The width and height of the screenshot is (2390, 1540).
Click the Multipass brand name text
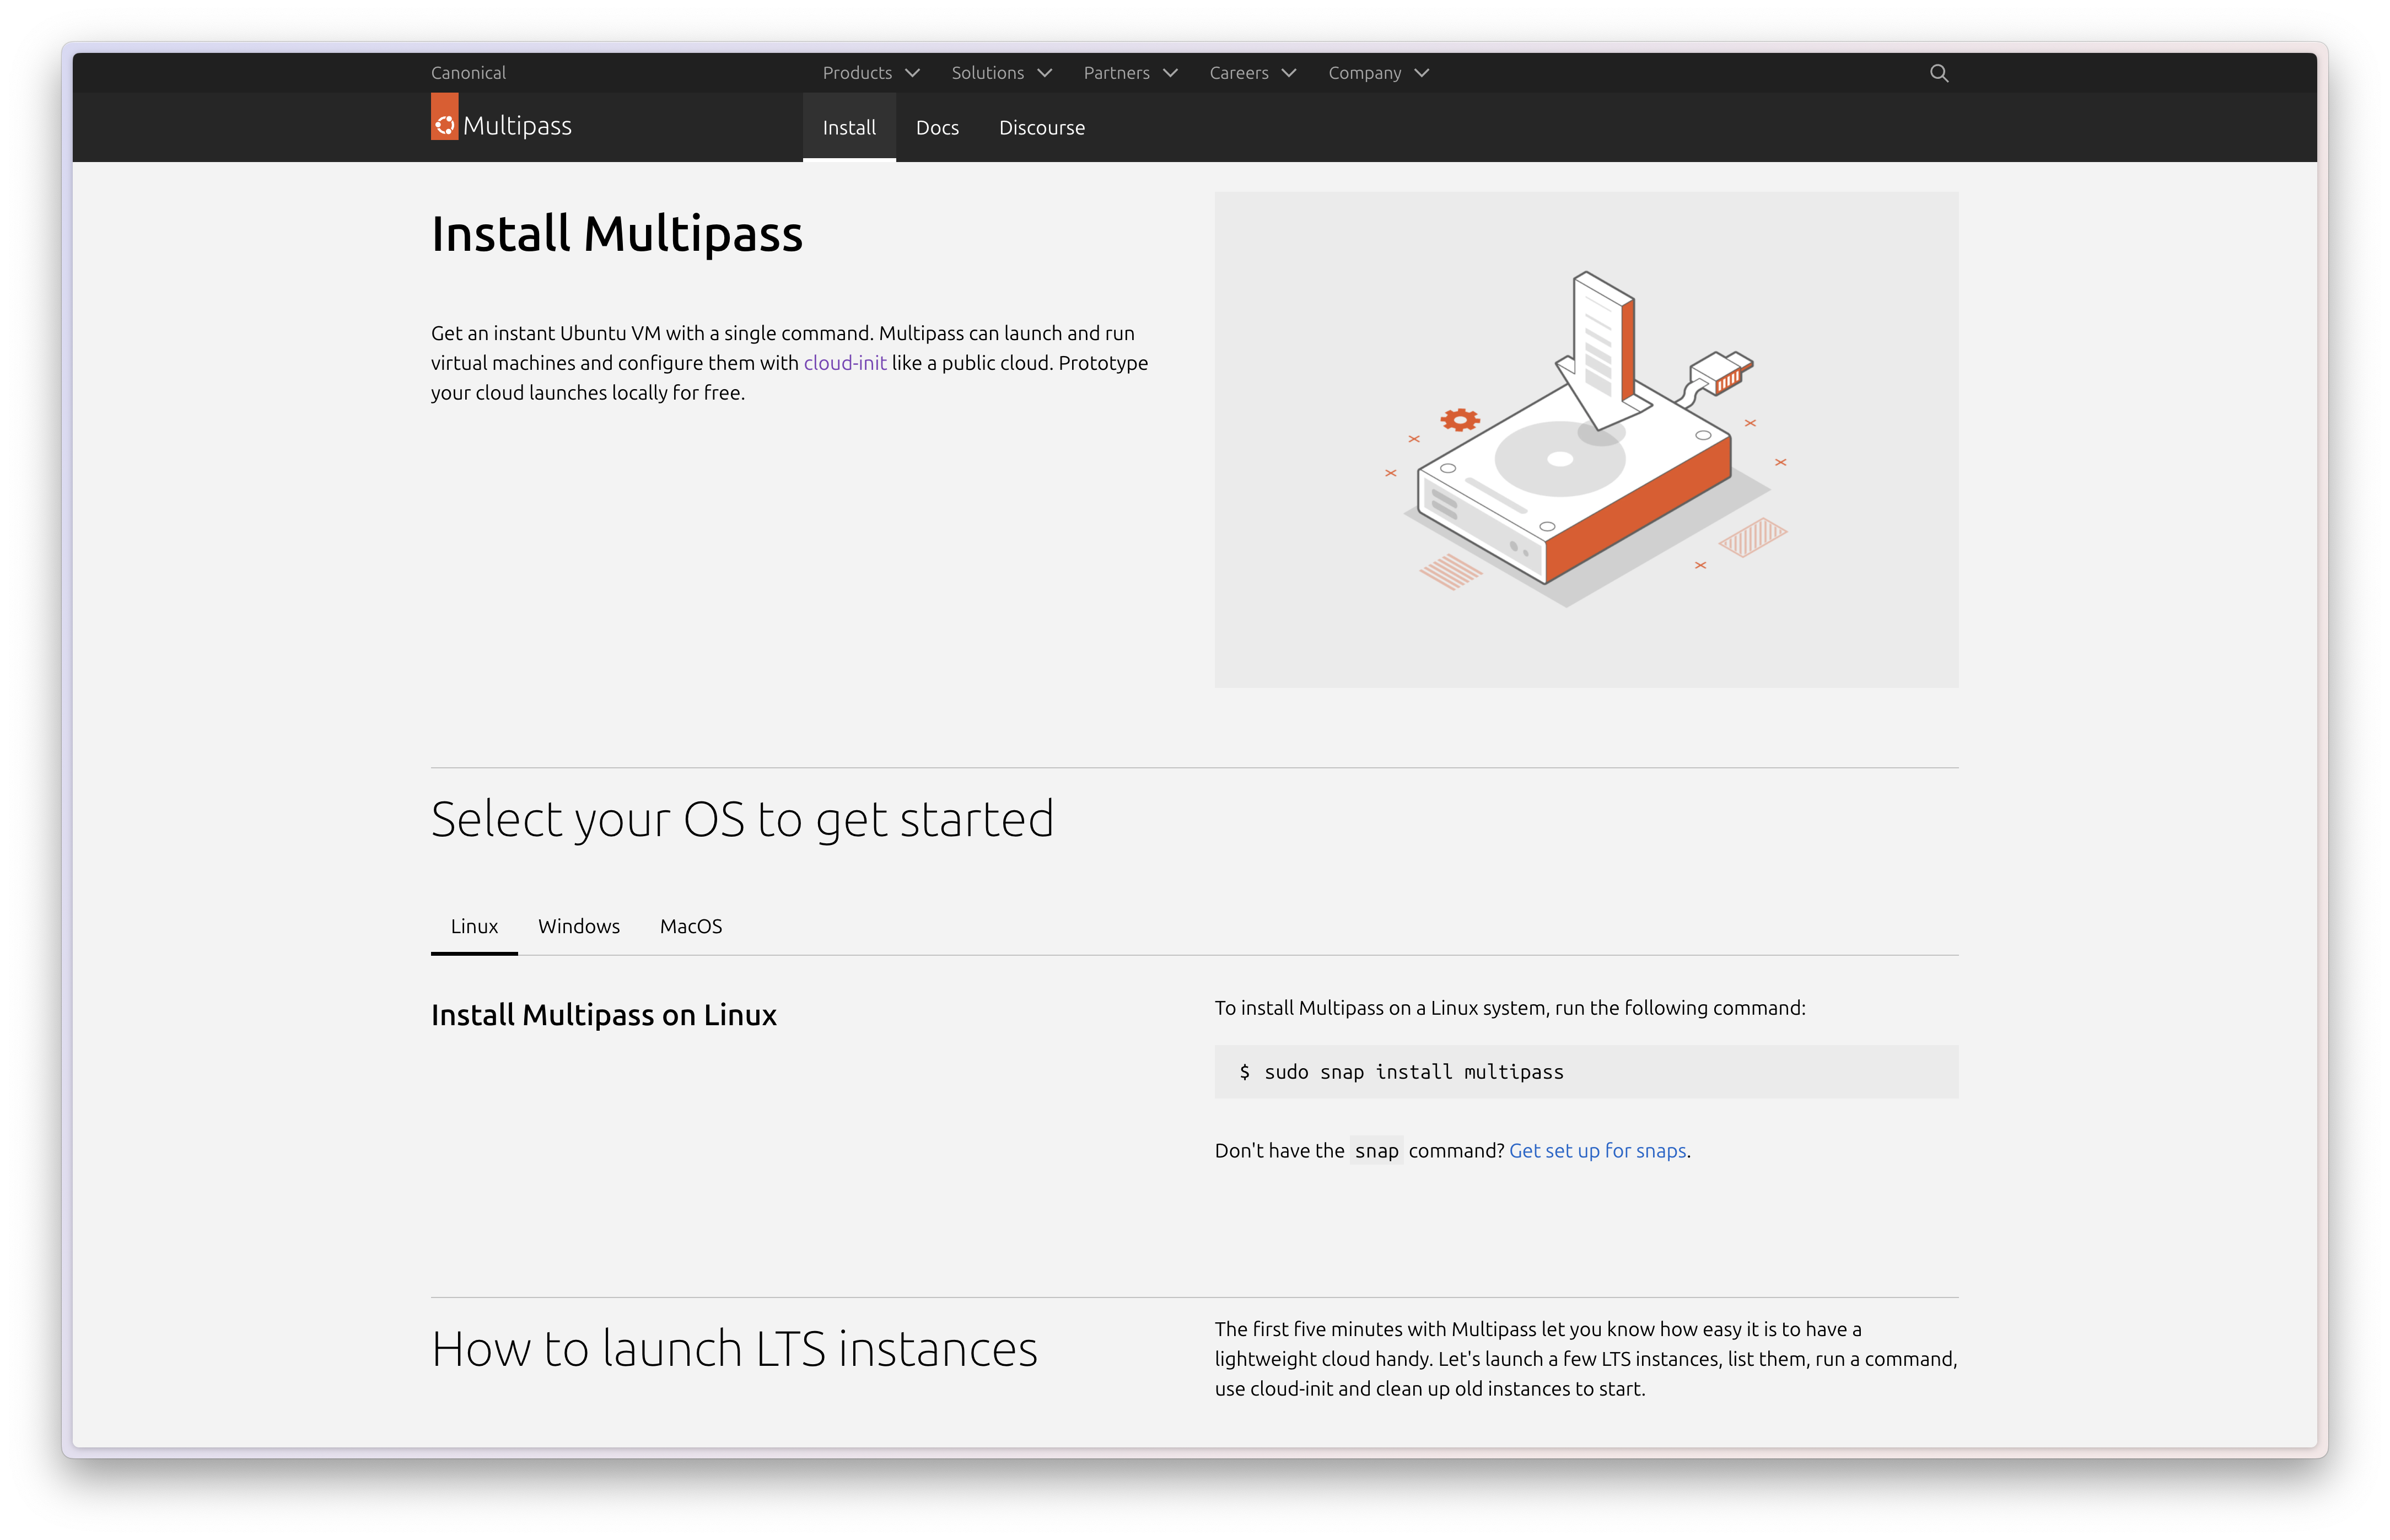(x=517, y=126)
